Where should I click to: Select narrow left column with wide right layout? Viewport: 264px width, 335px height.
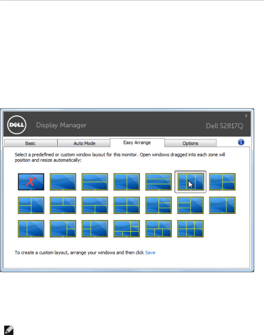(31, 229)
